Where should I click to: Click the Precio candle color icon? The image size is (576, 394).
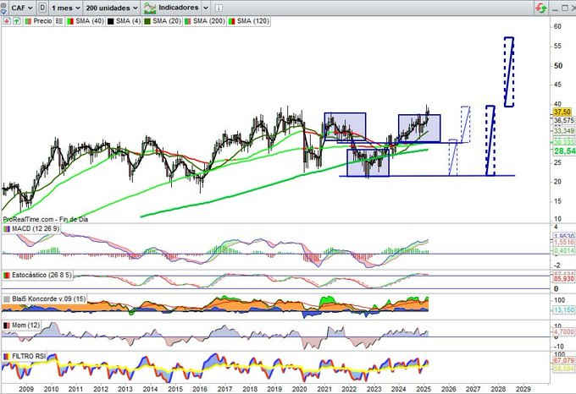pos(28,21)
